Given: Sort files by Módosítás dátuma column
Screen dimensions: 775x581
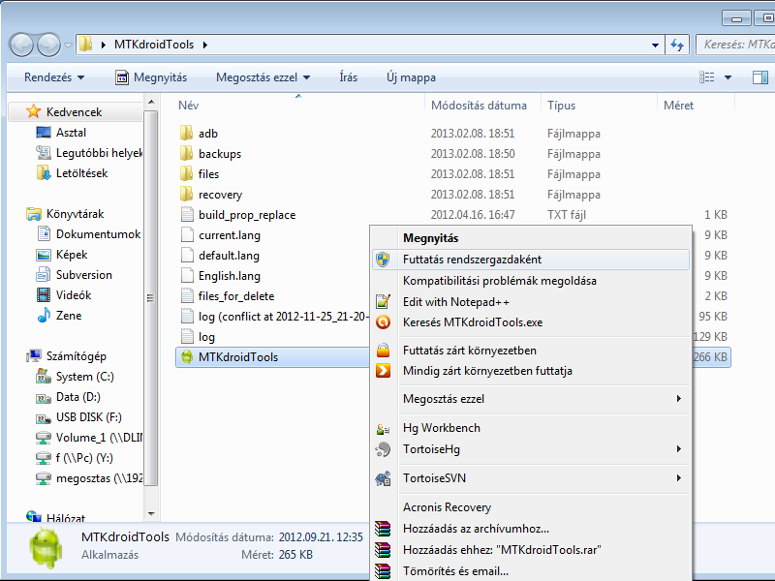Looking at the screenshot, I should pos(479,106).
